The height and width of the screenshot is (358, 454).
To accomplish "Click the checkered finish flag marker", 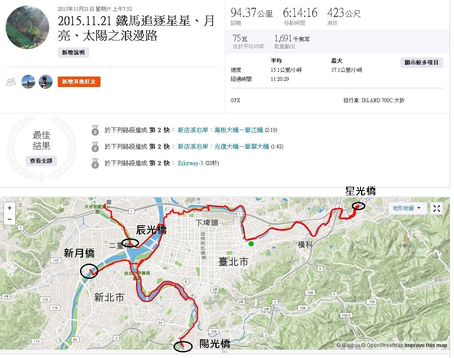I will [109, 202].
